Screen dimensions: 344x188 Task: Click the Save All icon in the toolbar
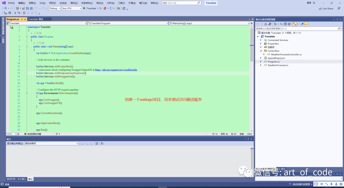[31, 8]
